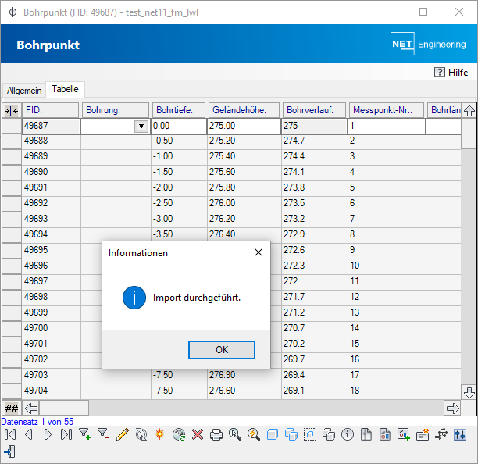This screenshot has height=464, width=478.
Task: Confirm the import message with OK
Action: coord(222,350)
